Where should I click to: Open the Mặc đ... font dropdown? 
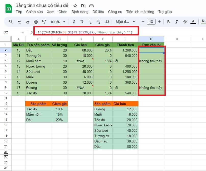click(125, 22)
